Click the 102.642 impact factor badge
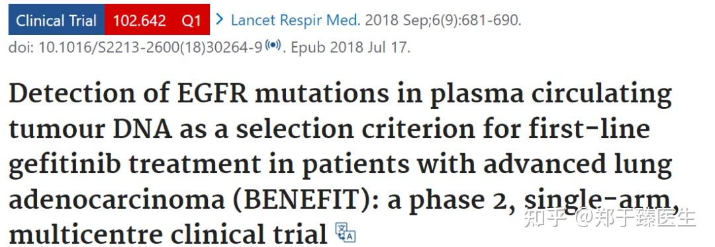 pyautogui.click(x=140, y=20)
